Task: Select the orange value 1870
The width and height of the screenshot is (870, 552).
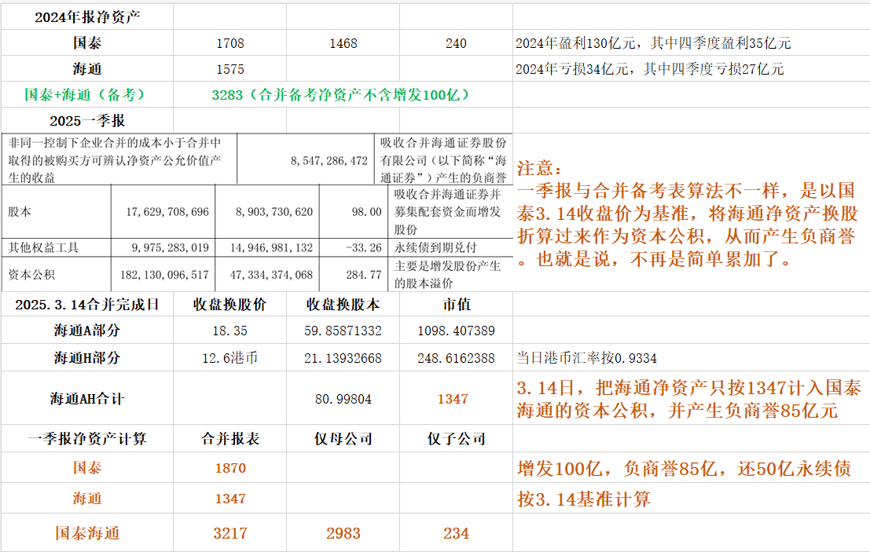Action: 230,468
